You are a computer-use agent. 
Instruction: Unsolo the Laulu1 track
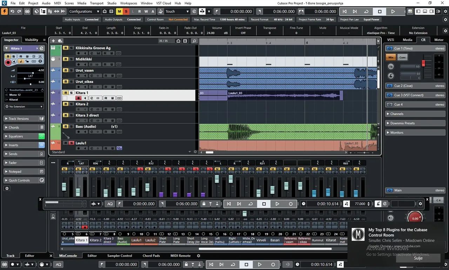[71, 143]
